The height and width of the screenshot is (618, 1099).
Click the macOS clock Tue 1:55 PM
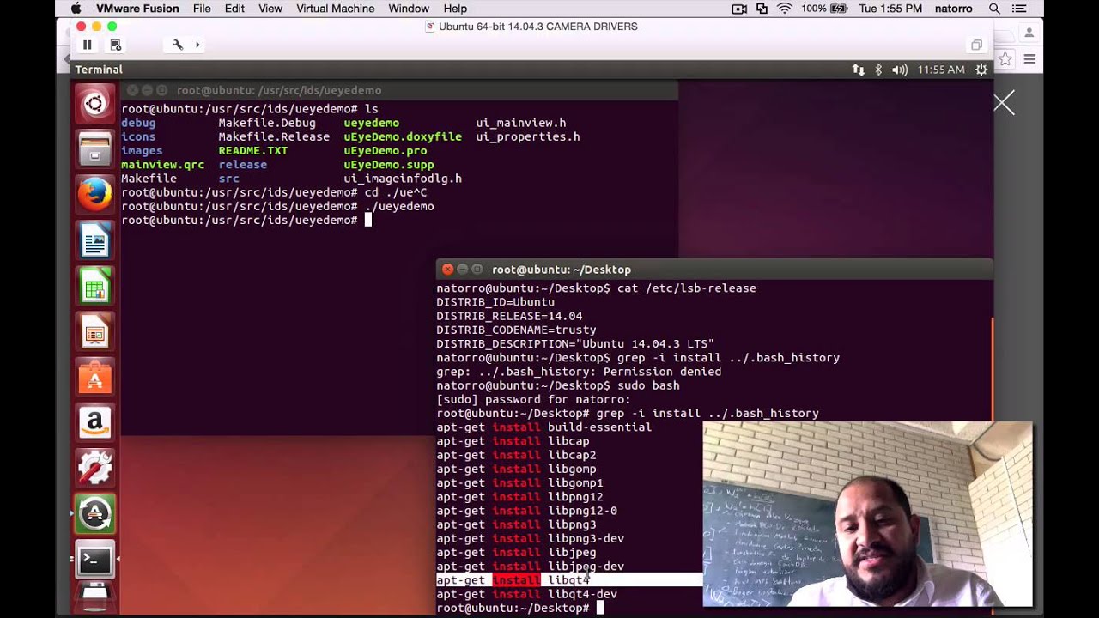pos(890,9)
